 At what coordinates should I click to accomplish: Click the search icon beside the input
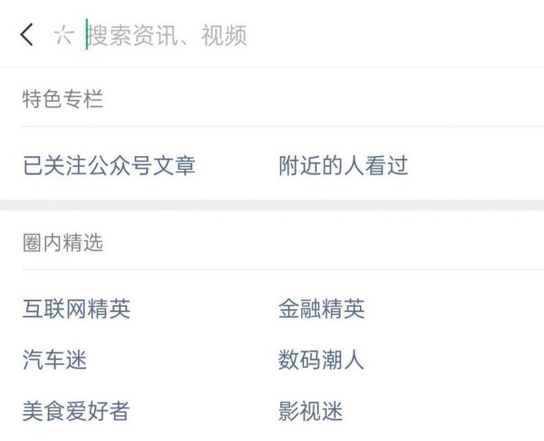[x=63, y=35]
